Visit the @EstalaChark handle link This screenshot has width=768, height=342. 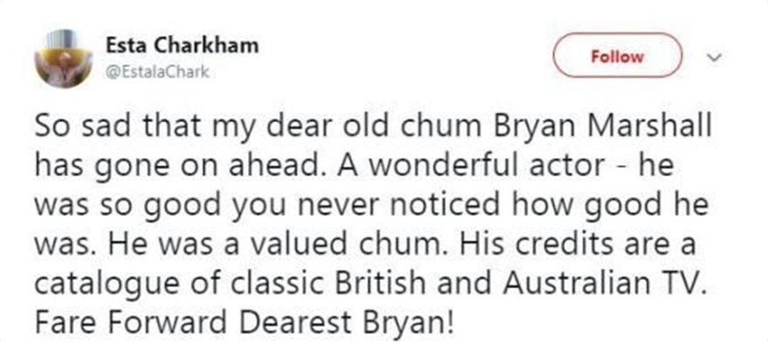[158, 72]
